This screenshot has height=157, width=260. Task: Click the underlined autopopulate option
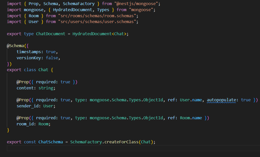click(x=221, y=100)
